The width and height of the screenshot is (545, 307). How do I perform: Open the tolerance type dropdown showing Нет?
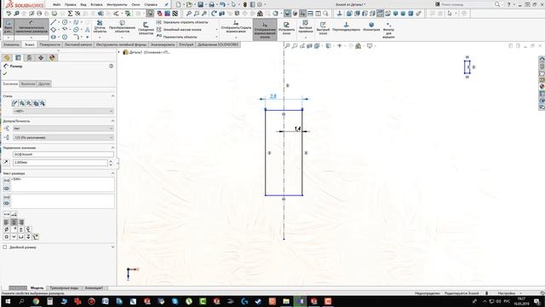coord(63,129)
